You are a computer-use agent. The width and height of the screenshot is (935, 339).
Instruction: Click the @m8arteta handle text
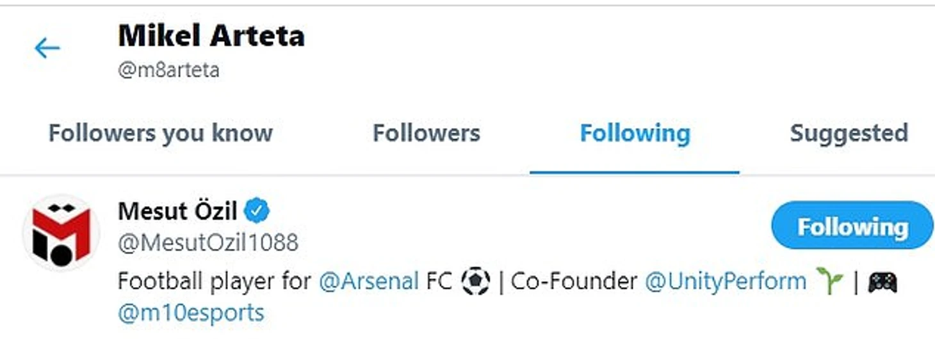point(168,70)
